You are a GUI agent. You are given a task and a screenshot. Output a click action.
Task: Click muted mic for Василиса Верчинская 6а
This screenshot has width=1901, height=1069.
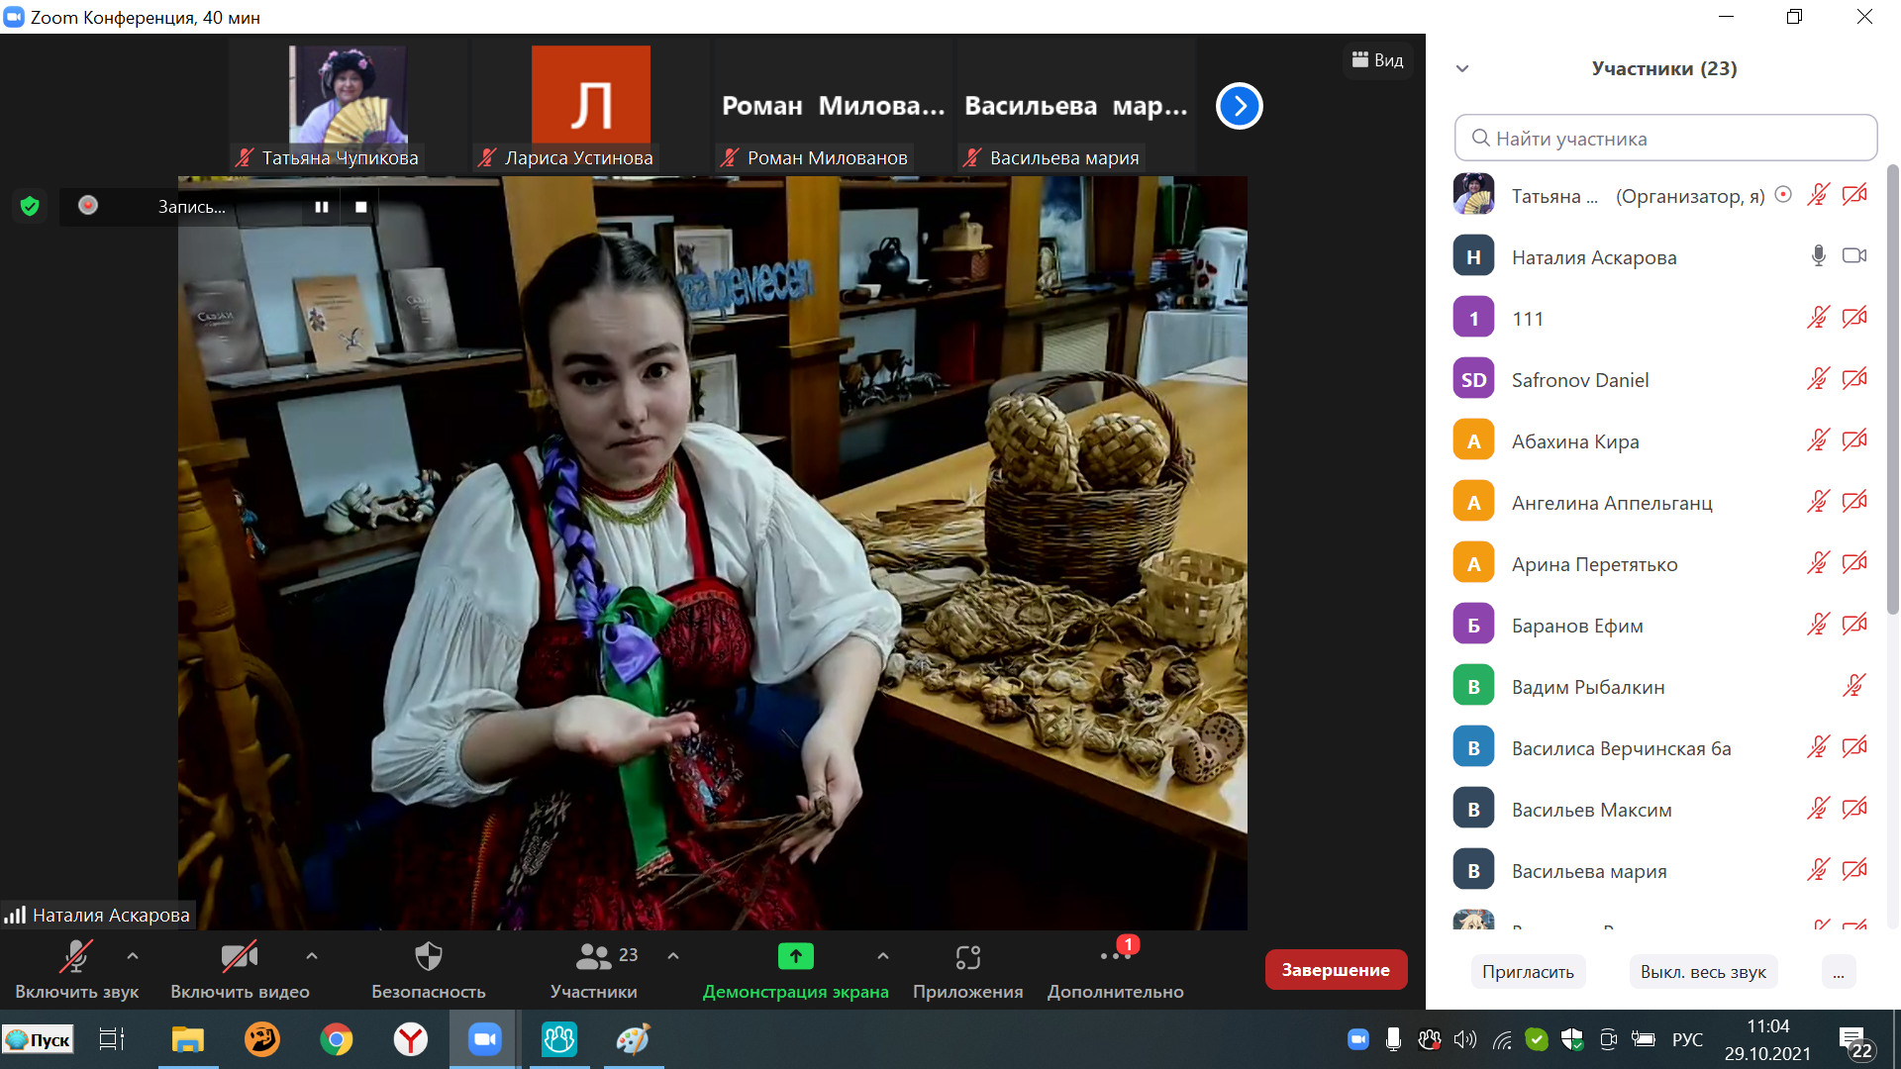[1819, 747]
